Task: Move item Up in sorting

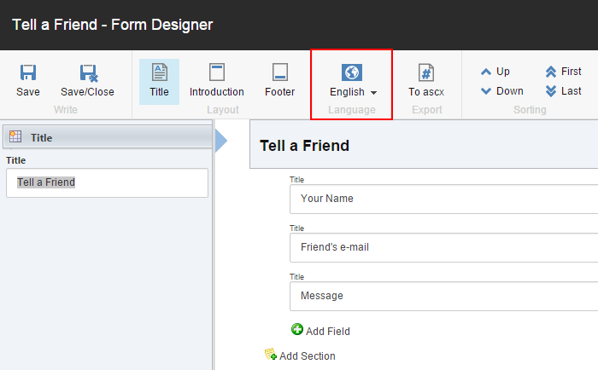Action: coord(495,72)
